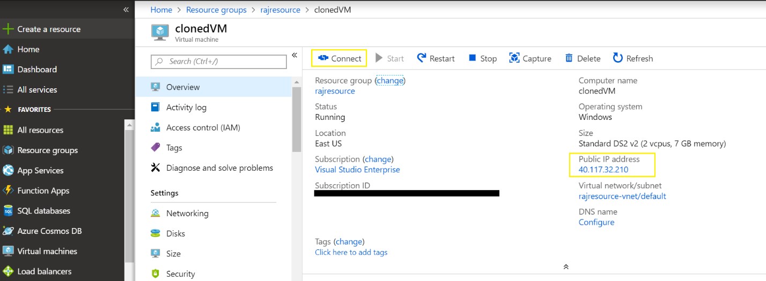Open the Function Apps sidebar icon
Image resolution: width=766 pixels, height=281 pixels.
pos(8,191)
